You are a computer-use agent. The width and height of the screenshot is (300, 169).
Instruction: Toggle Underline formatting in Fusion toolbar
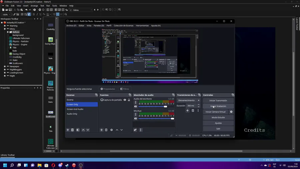click(40, 14)
